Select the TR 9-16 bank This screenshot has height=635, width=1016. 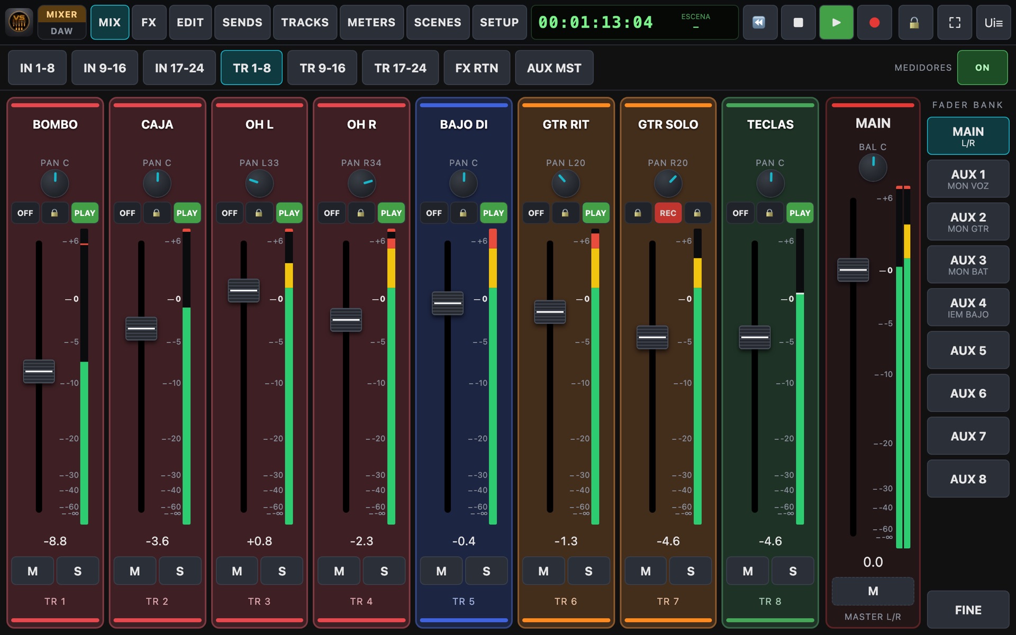pos(323,68)
